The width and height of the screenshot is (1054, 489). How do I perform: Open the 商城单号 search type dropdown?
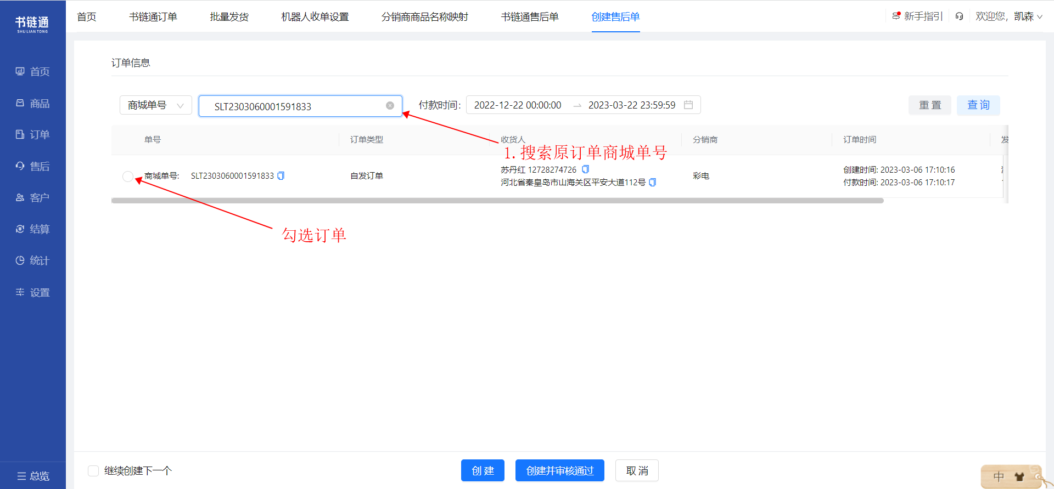coord(156,105)
